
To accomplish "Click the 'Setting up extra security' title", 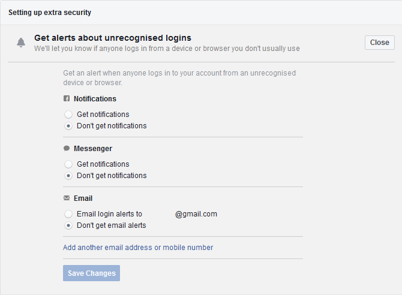I will 50,12.
